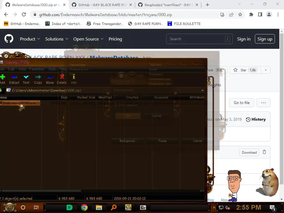Go back in Chrome
Viewport: 284px width, 213px height.
point(6,15)
